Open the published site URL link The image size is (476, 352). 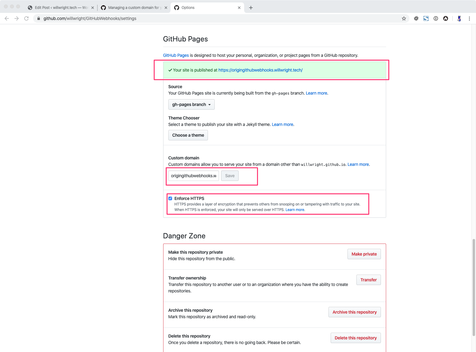(x=260, y=70)
